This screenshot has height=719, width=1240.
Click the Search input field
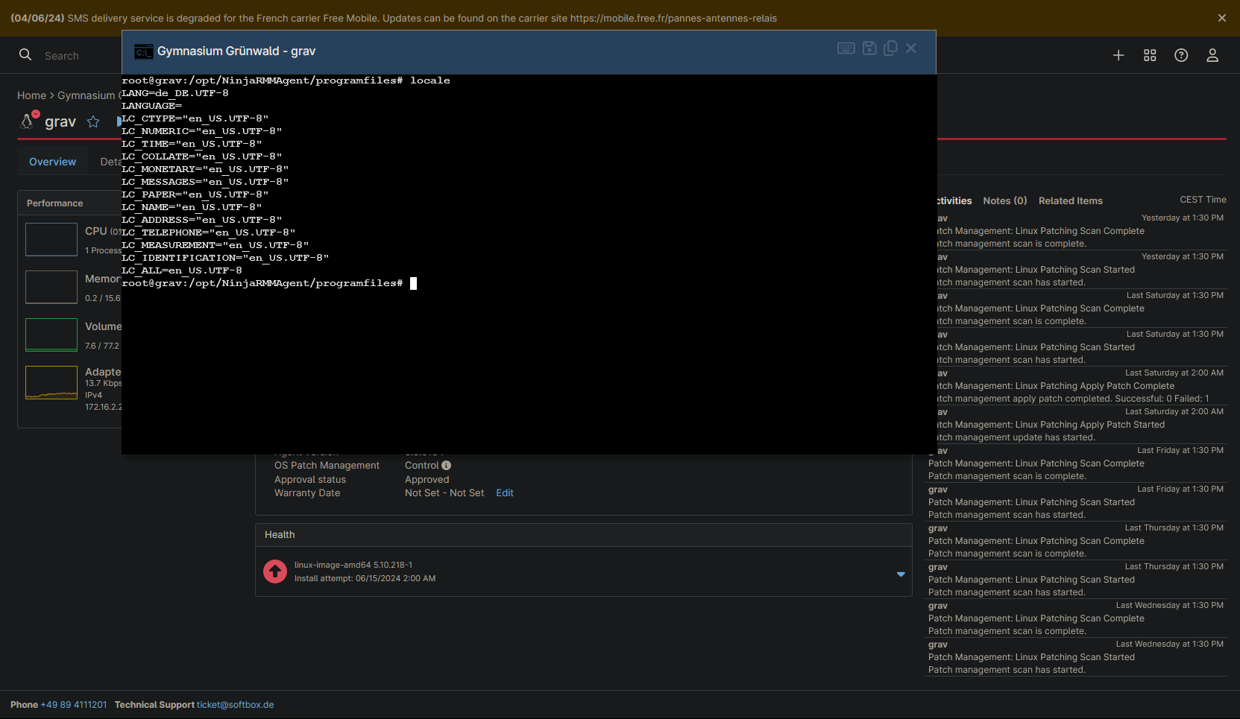75,56
